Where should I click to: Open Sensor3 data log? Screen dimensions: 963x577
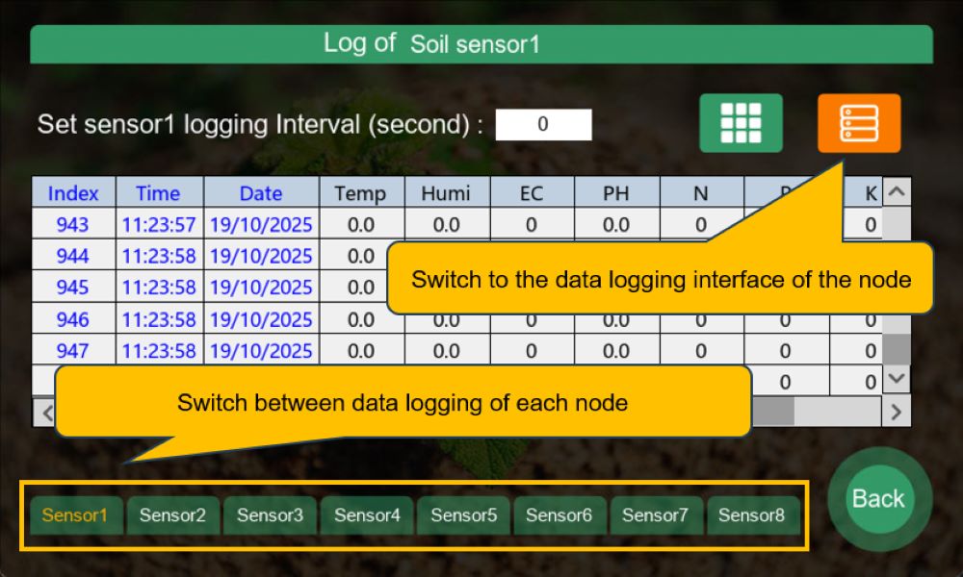point(270,515)
